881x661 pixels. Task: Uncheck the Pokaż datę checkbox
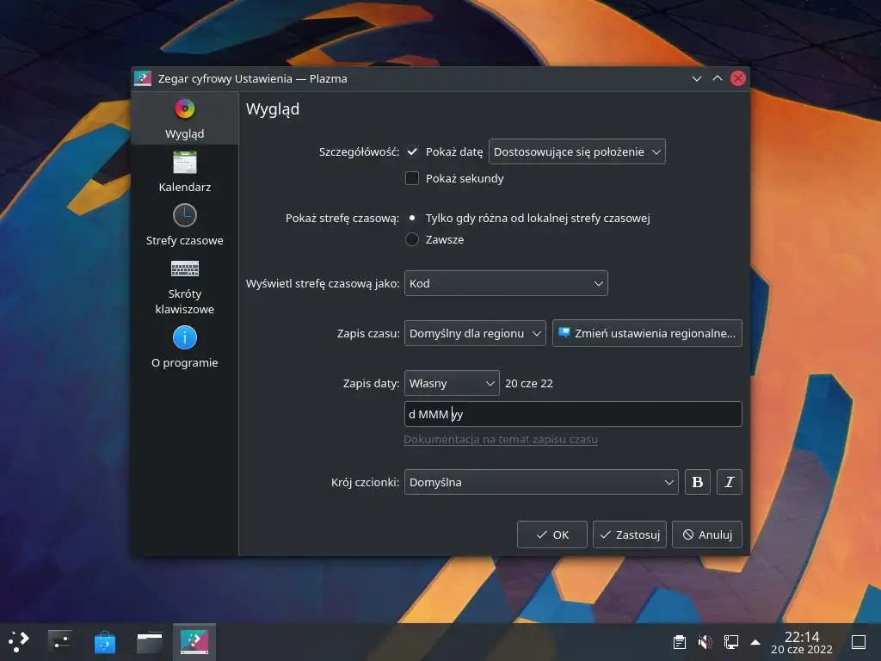click(x=412, y=151)
